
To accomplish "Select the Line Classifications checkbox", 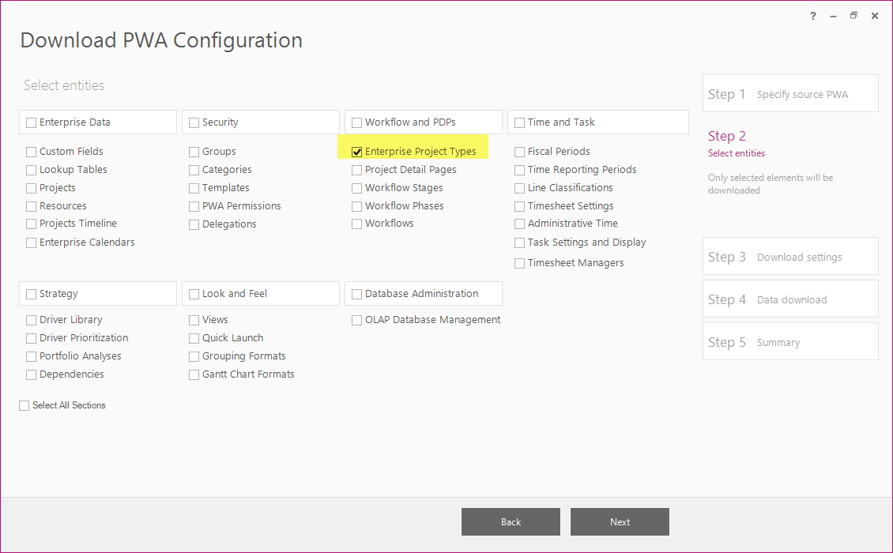I will 519,189.
